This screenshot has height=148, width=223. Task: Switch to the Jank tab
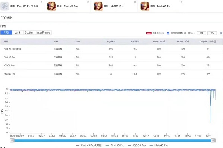tap(17, 32)
